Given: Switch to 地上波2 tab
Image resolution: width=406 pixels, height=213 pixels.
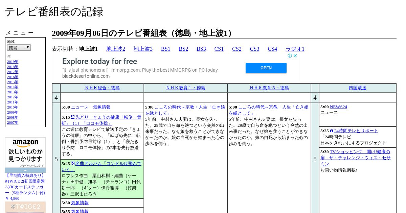Looking at the screenshot, I should point(116,49).
